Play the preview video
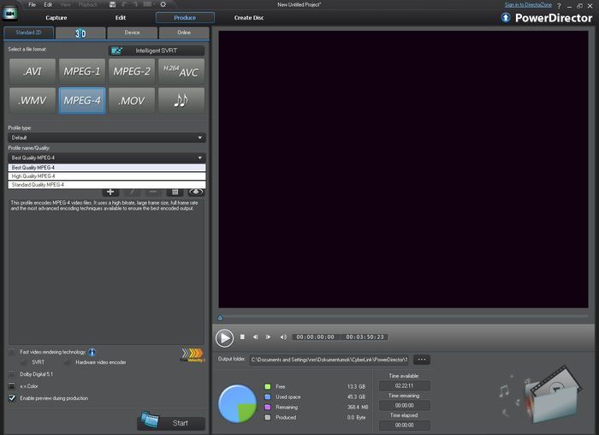Image resolution: width=599 pixels, height=435 pixels. point(224,338)
